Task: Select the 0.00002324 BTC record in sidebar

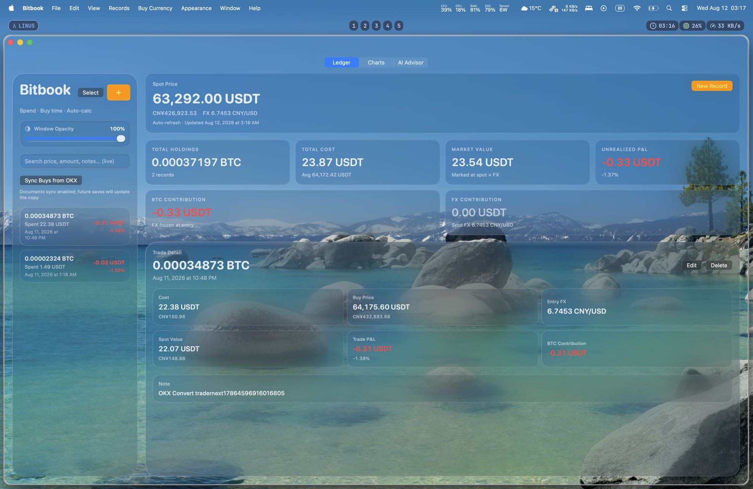Action: (75, 266)
